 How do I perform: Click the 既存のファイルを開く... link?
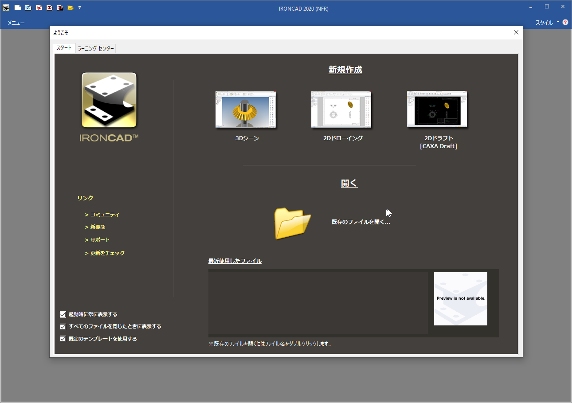pyautogui.click(x=360, y=222)
